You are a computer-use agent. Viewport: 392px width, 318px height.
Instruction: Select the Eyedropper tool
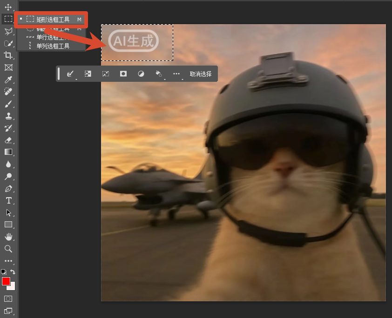point(8,79)
